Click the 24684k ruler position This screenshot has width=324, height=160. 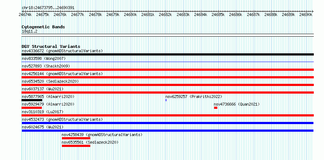click(201, 15)
